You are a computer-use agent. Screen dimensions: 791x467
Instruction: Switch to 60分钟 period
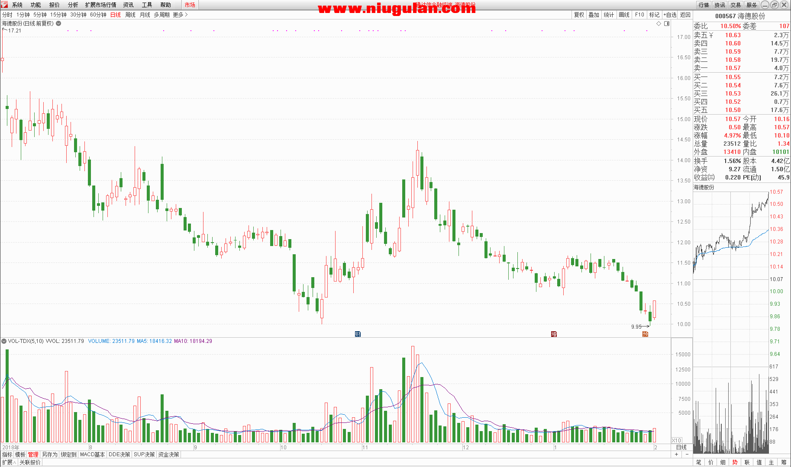point(98,15)
